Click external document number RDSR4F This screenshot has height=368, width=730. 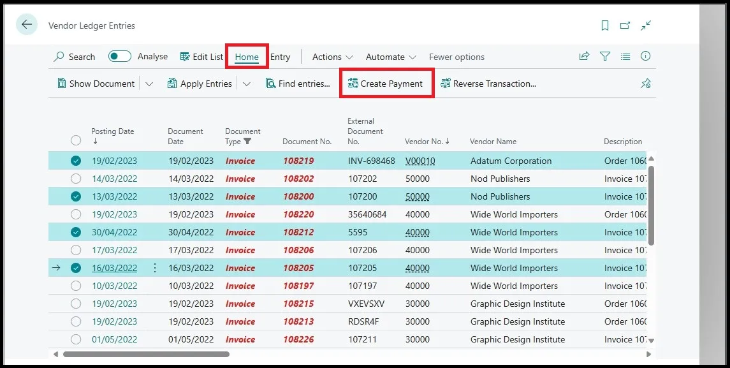coord(365,321)
